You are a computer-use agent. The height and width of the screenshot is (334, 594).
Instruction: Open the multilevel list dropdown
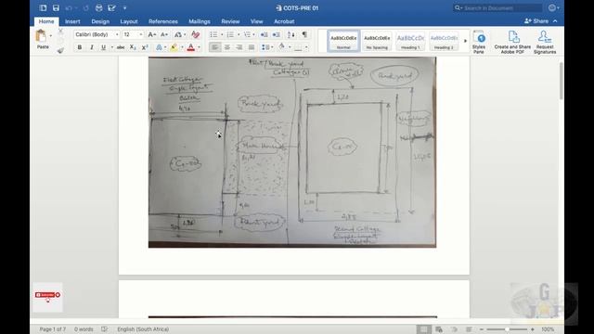pos(253,34)
